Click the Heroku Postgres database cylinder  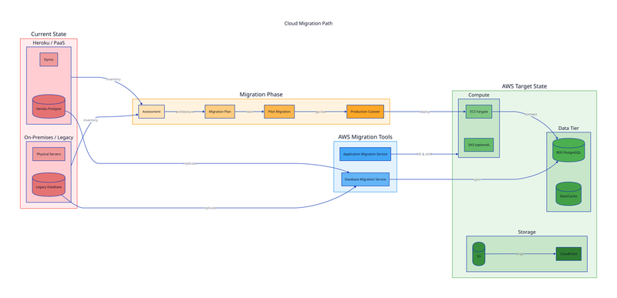pyautogui.click(x=49, y=106)
